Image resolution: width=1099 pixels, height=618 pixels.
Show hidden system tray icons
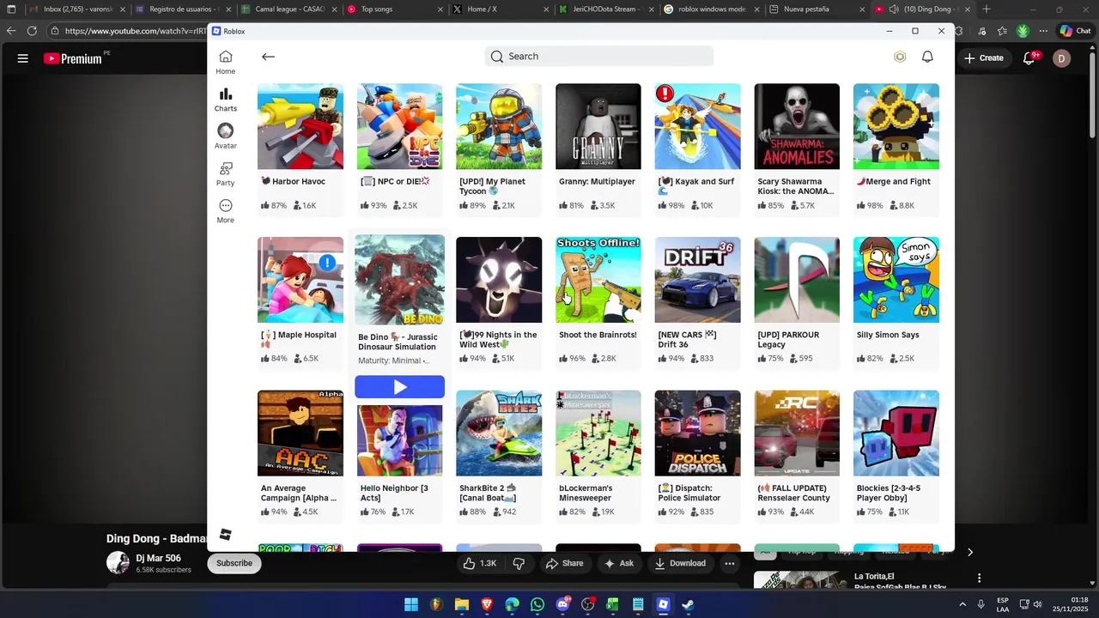pyautogui.click(x=962, y=604)
